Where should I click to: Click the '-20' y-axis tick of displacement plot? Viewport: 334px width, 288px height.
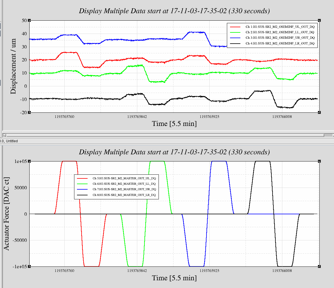pyautogui.click(x=24, y=112)
